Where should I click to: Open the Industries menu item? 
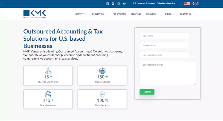pos(136,14)
